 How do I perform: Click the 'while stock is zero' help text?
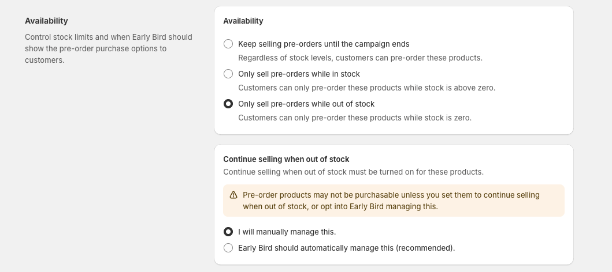pyautogui.click(x=355, y=118)
